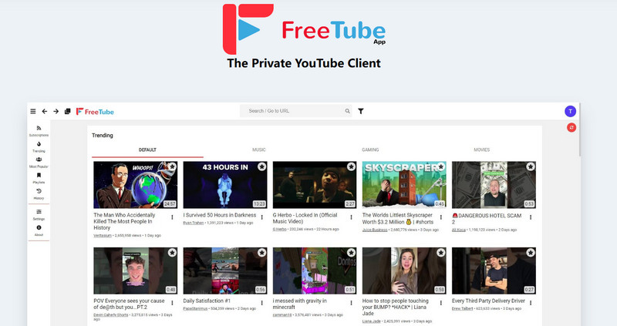Open options menu for POV Everyone sees video
The image size is (617, 326).
coord(172,303)
